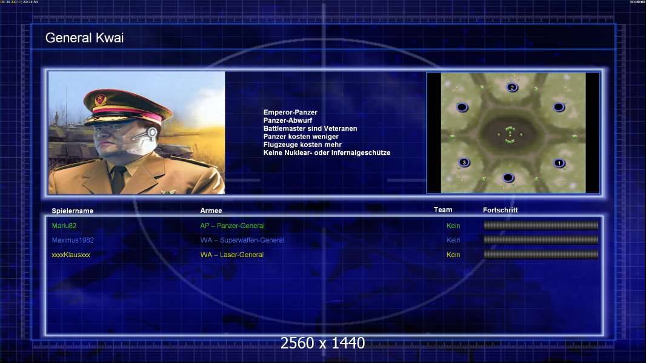Click xxxxKlausxxx's team value Kein
The width and height of the screenshot is (646, 363).
coord(453,255)
